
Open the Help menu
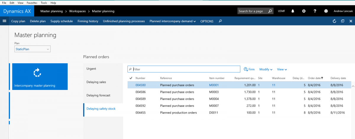[53, 3]
